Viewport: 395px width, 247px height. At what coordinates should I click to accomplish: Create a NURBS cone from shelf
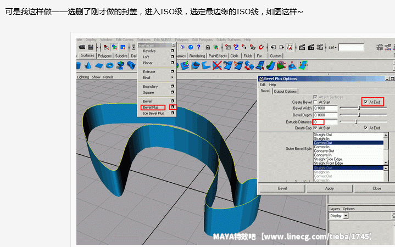[x=88, y=66]
